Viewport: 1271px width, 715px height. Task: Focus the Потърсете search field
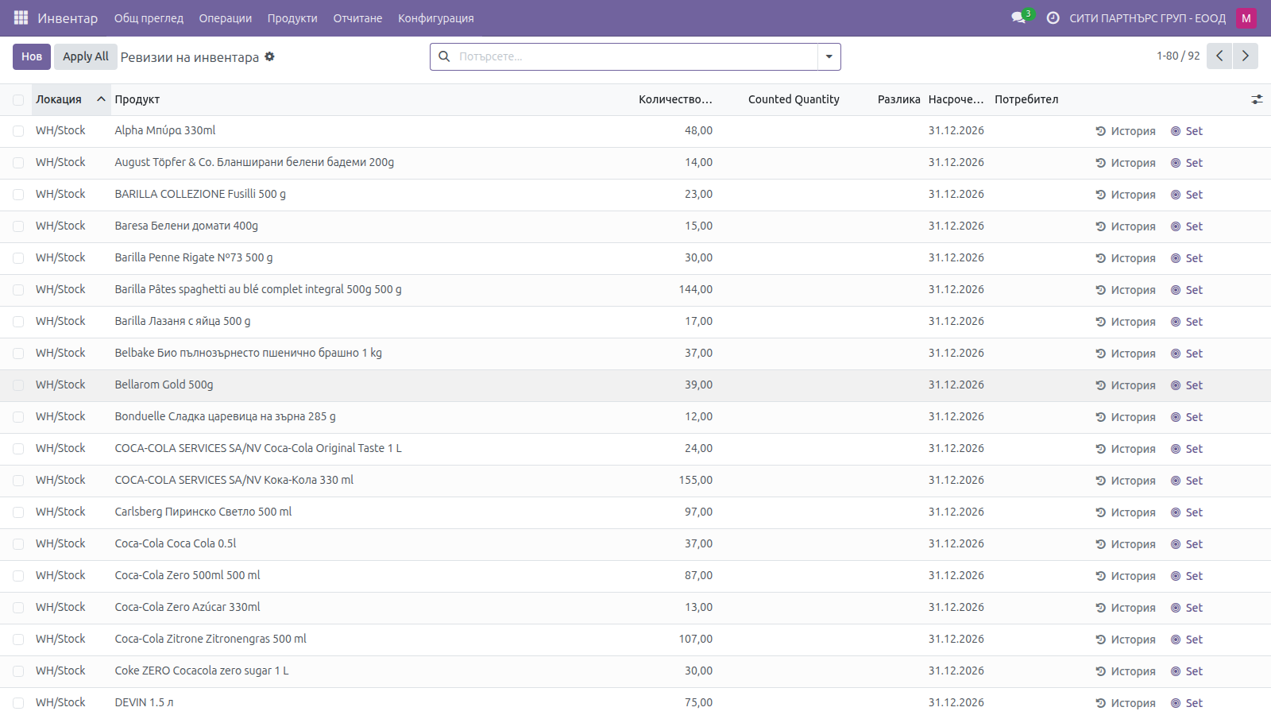click(x=635, y=56)
